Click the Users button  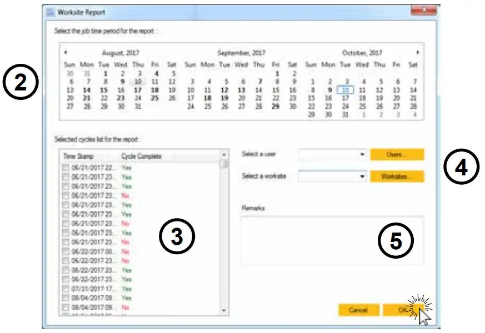point(398,154)
